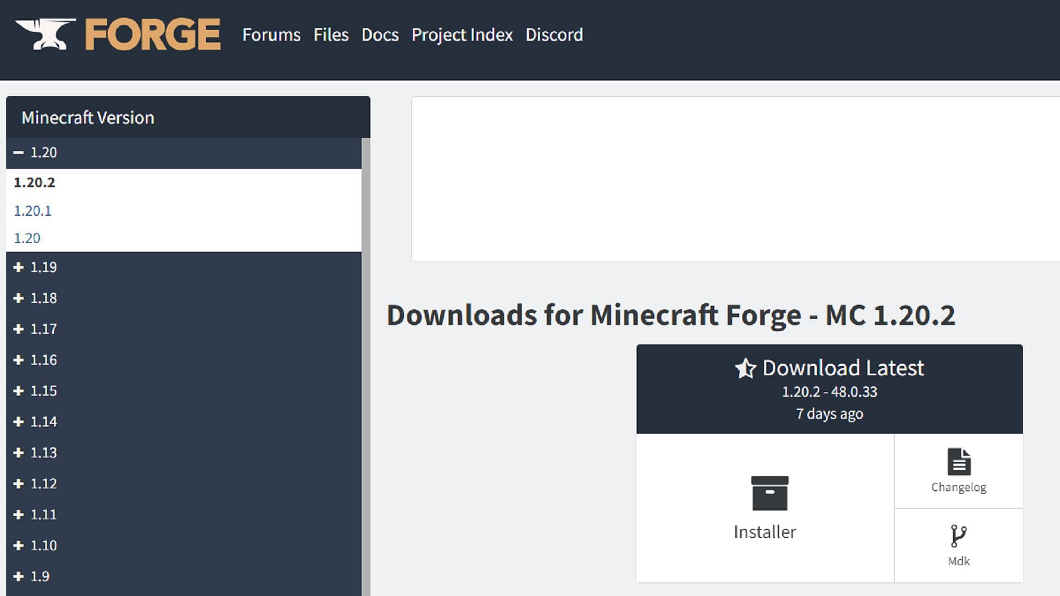Click the Downloads for Minecraft Forge heading
1060x596 pixels.
coord(671,316)
